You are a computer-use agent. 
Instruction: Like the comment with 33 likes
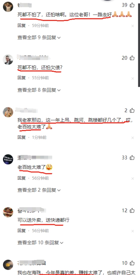coord(132,158)
